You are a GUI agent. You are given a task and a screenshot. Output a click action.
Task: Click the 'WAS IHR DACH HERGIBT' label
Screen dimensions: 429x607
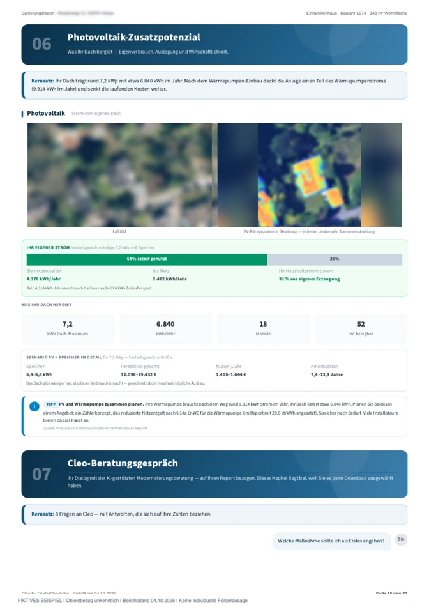coord(47,305)
